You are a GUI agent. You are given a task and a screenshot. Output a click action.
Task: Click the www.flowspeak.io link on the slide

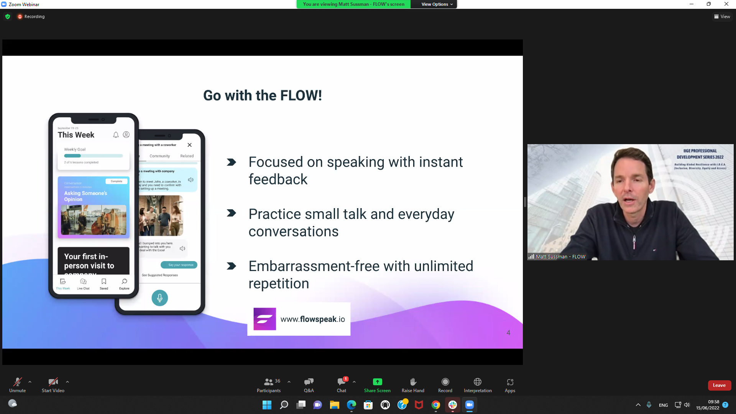(312, 319)
